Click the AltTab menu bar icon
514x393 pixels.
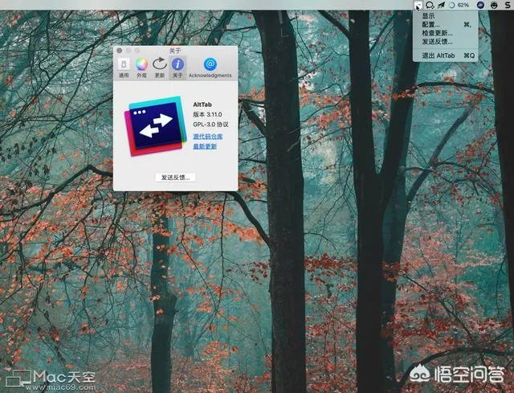[x=418, y=5]
